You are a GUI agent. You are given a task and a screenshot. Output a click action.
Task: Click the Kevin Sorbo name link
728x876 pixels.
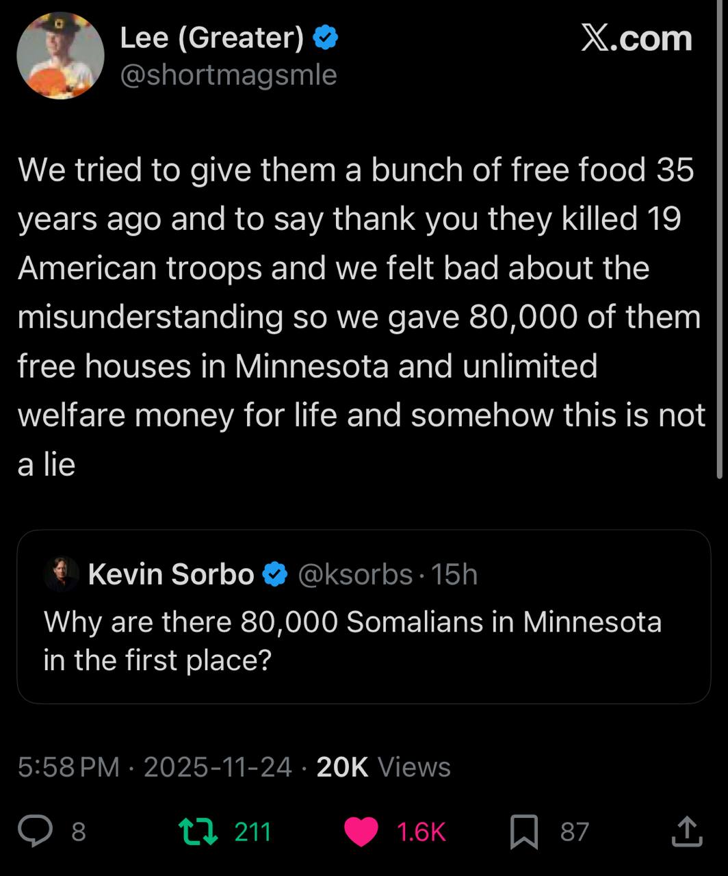click(x=171, y=574)
